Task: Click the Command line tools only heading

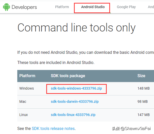Action: point(76,28)
